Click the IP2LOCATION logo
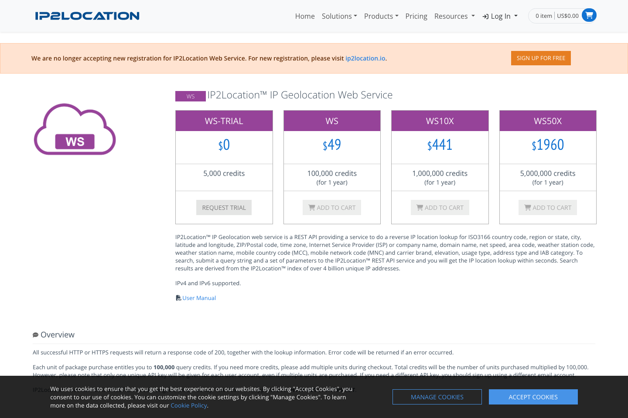Image resolution: width=628 pixels, height=418 pixels. (87, 16)
